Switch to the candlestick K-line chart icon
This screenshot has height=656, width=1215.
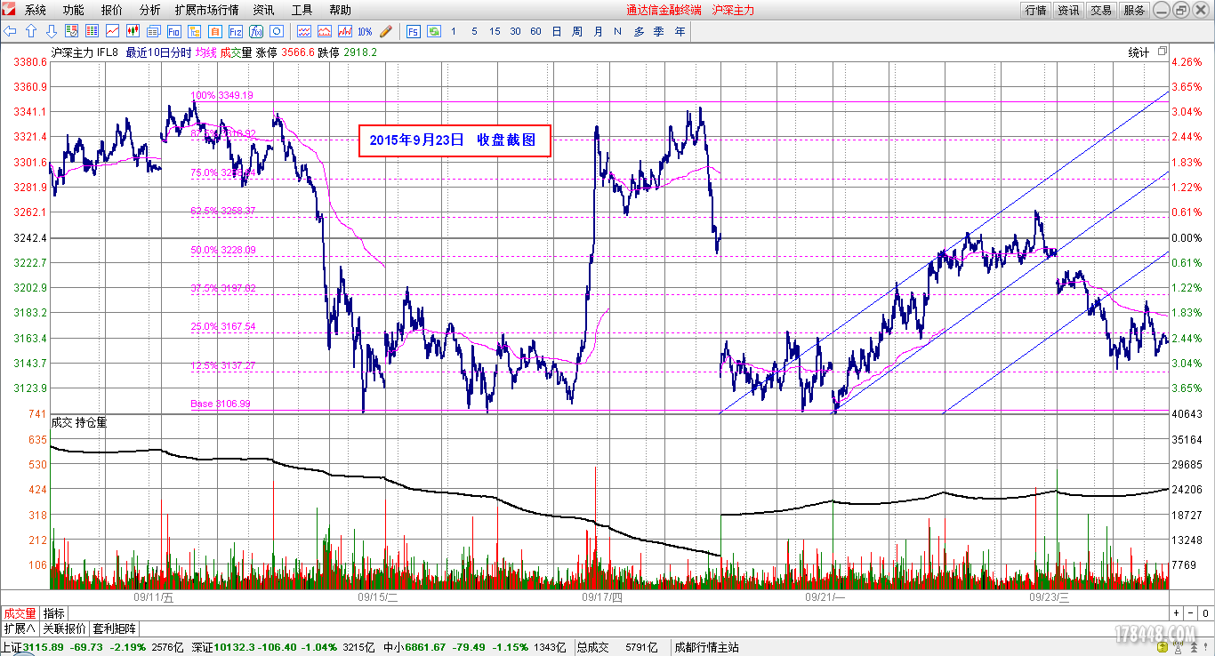pyautogui.click(x=133, y=31)
